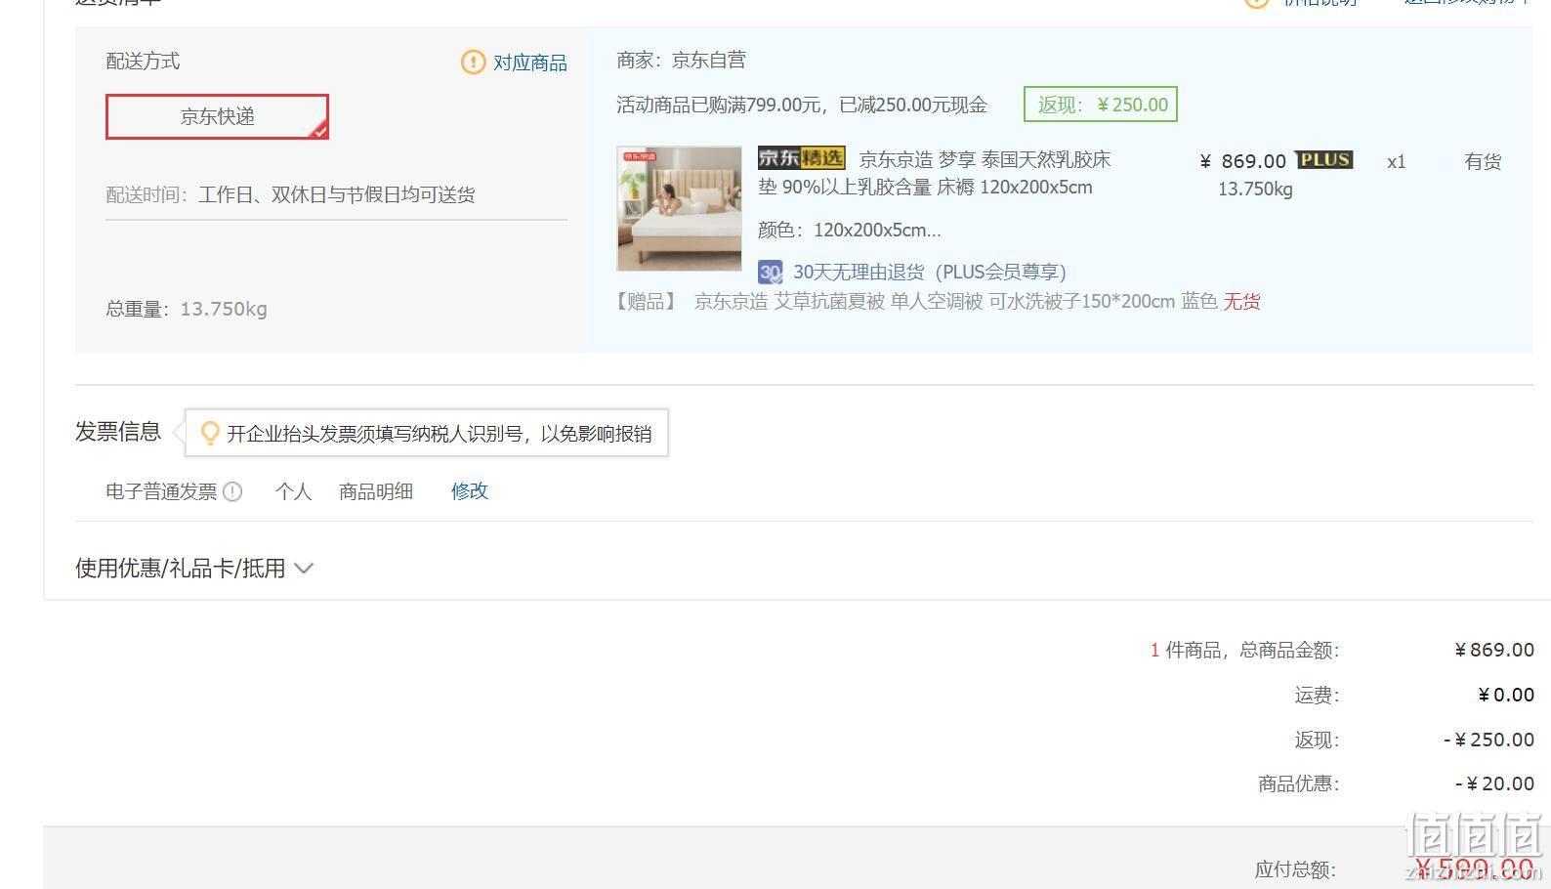This screenshot has height=889, width=1551.
Task: Click the 商家: 京东自营 label
Action: click(x=682, y=61)
